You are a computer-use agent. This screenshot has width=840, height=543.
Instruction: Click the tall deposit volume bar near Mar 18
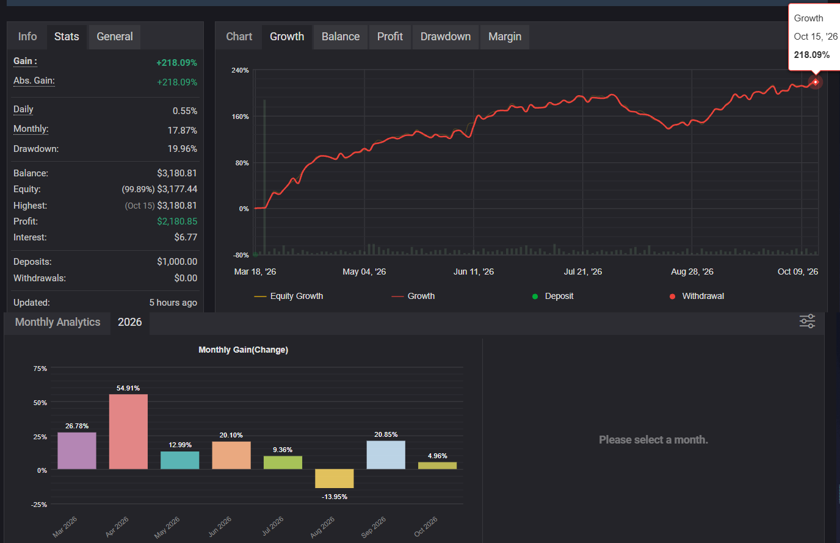264,177
